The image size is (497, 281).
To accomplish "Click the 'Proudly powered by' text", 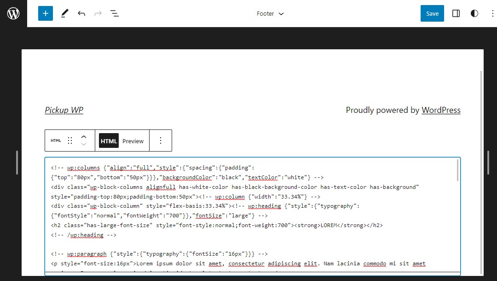I will click(x=382, y=110).
